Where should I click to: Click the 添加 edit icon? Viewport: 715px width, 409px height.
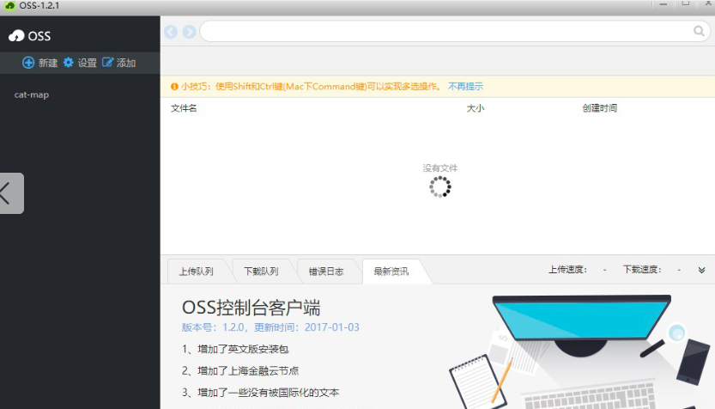(107, 63)
